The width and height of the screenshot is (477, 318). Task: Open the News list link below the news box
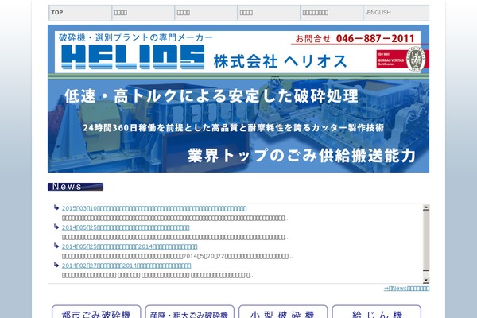(x=407, y=288)
